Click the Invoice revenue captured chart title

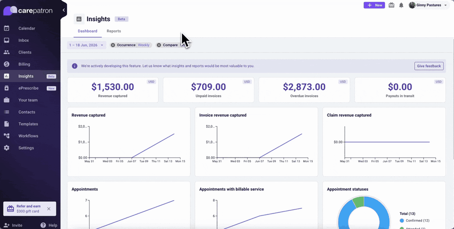point(222,115)
